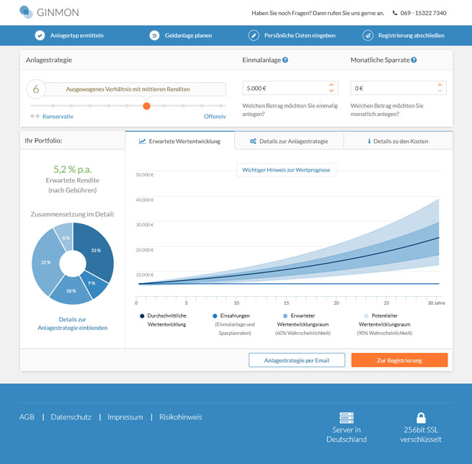Click the Server in Deutschland icon
472x464 pixels.
click(x=347, y=418)
